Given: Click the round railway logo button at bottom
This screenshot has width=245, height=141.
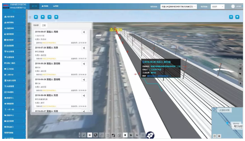Looking at the screenshot, I should 150,135.
